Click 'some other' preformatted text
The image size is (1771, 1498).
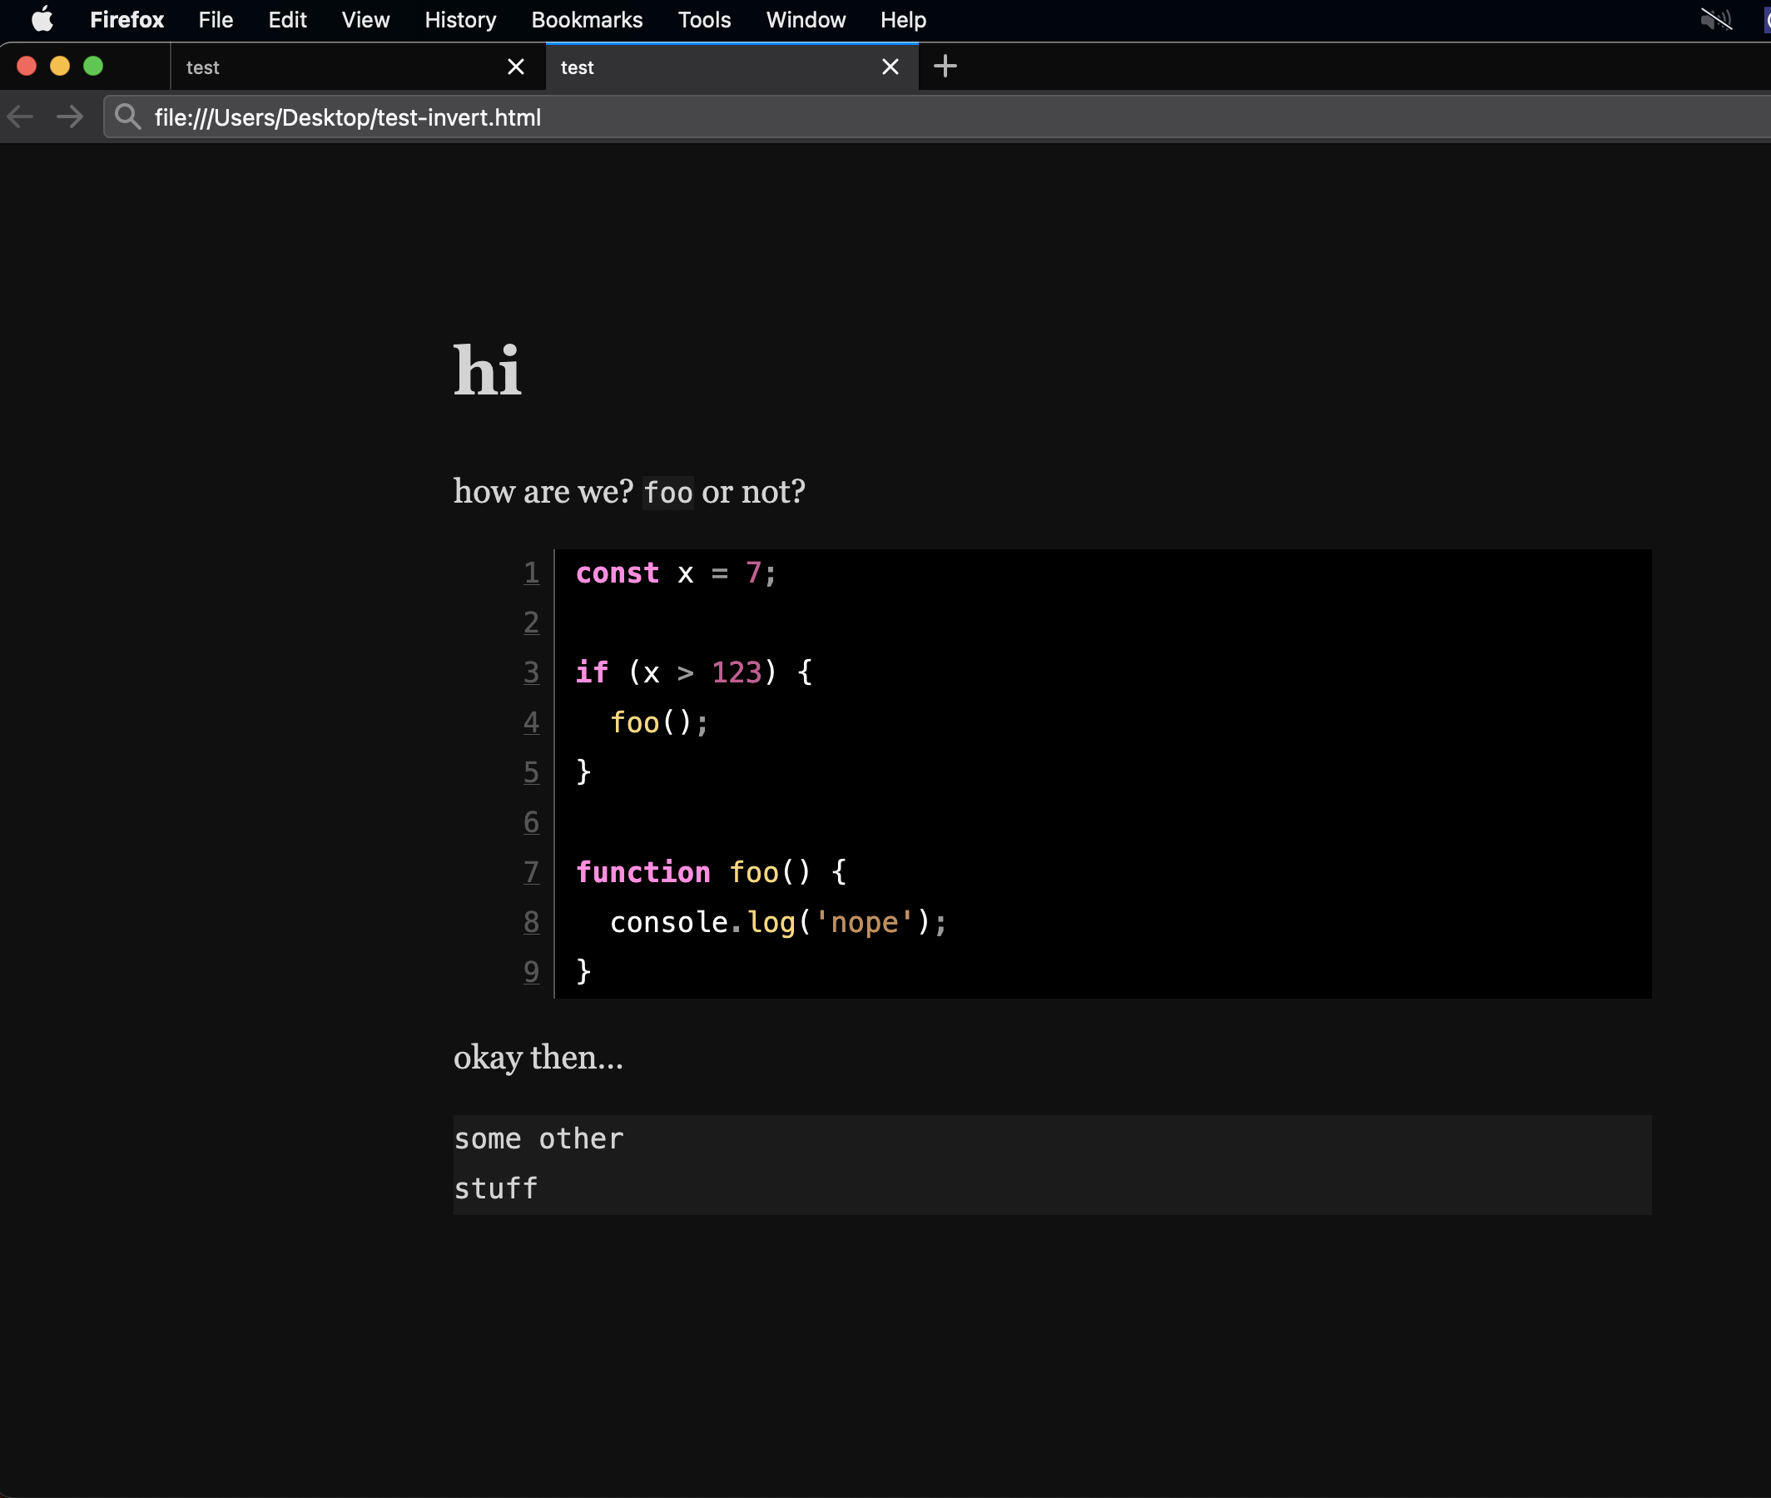[539, 1138]
